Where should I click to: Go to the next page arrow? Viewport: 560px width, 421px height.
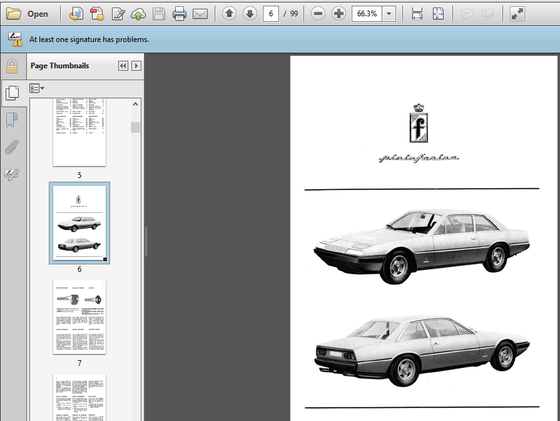coord(250,14)
